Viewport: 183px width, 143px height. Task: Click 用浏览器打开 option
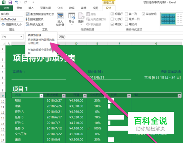pos(96,19)
